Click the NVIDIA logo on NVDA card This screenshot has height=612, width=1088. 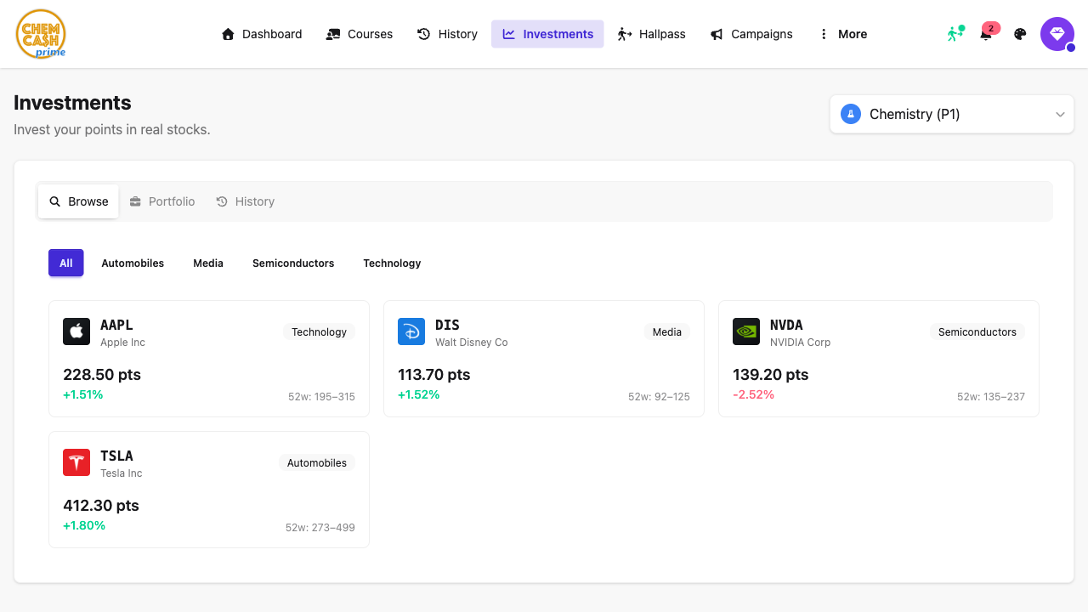[746, 331]
